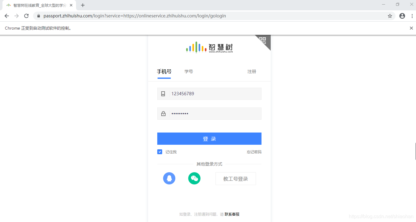Toggle the 记住我 checkbox
The width and height of the screenshot is (416, 222).
(x=160, y=152)
